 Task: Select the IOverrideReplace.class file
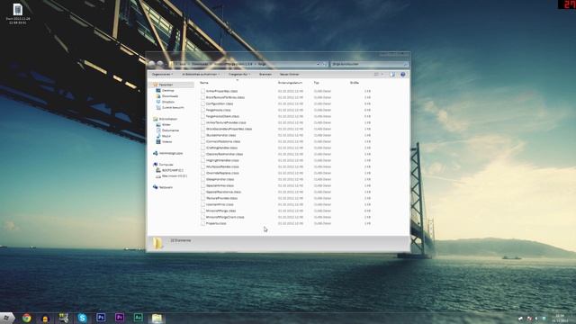pos(222,173)
